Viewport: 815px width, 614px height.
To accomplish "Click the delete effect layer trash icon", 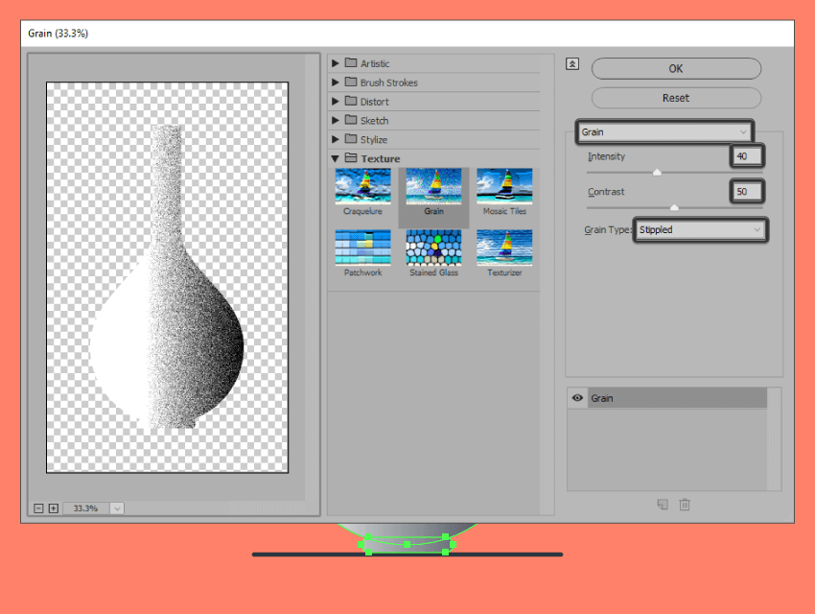I will tap(685, 505).
